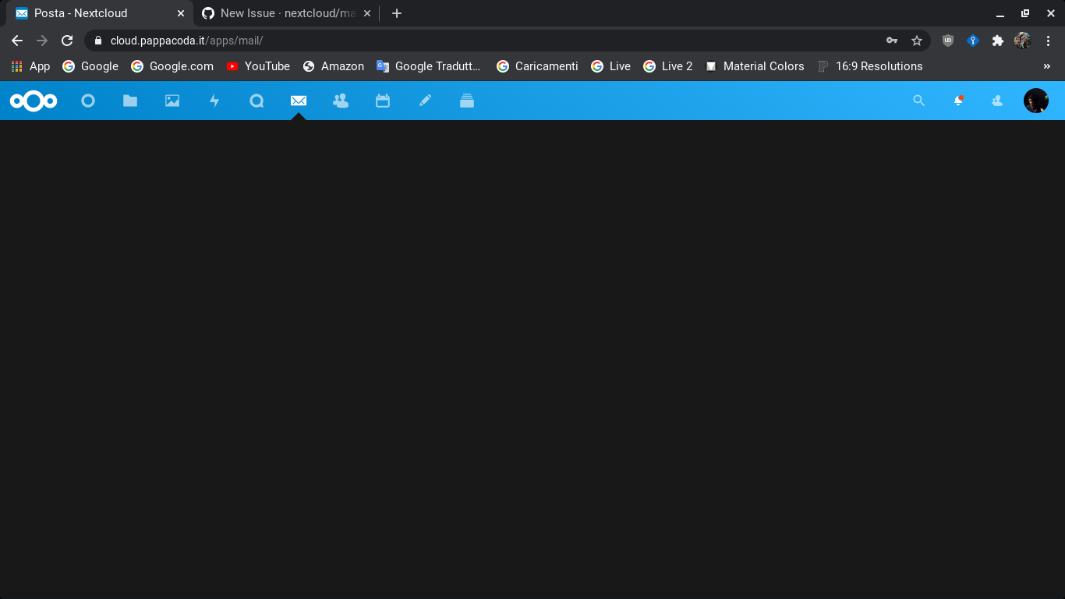The image size is (1065, 599).
Task: Open the user avatar settings menu
Action: [1036, 101]
